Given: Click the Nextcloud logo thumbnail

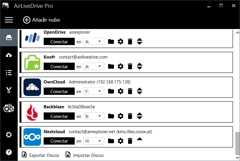Looking at the screenshot, I should coord(32,137).
